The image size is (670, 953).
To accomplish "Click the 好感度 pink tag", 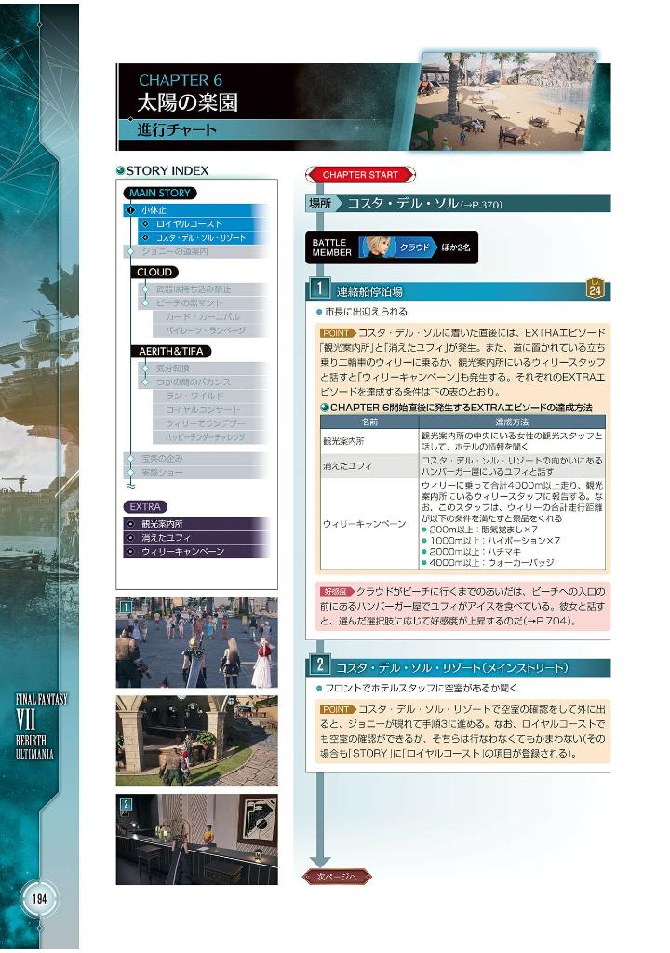I will 336,591.
